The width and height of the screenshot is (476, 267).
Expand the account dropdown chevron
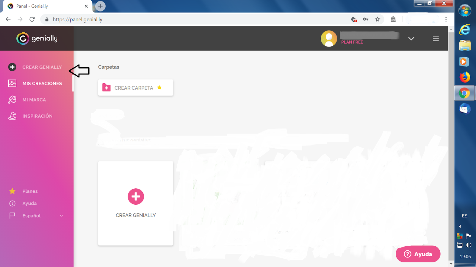point(411,39)
